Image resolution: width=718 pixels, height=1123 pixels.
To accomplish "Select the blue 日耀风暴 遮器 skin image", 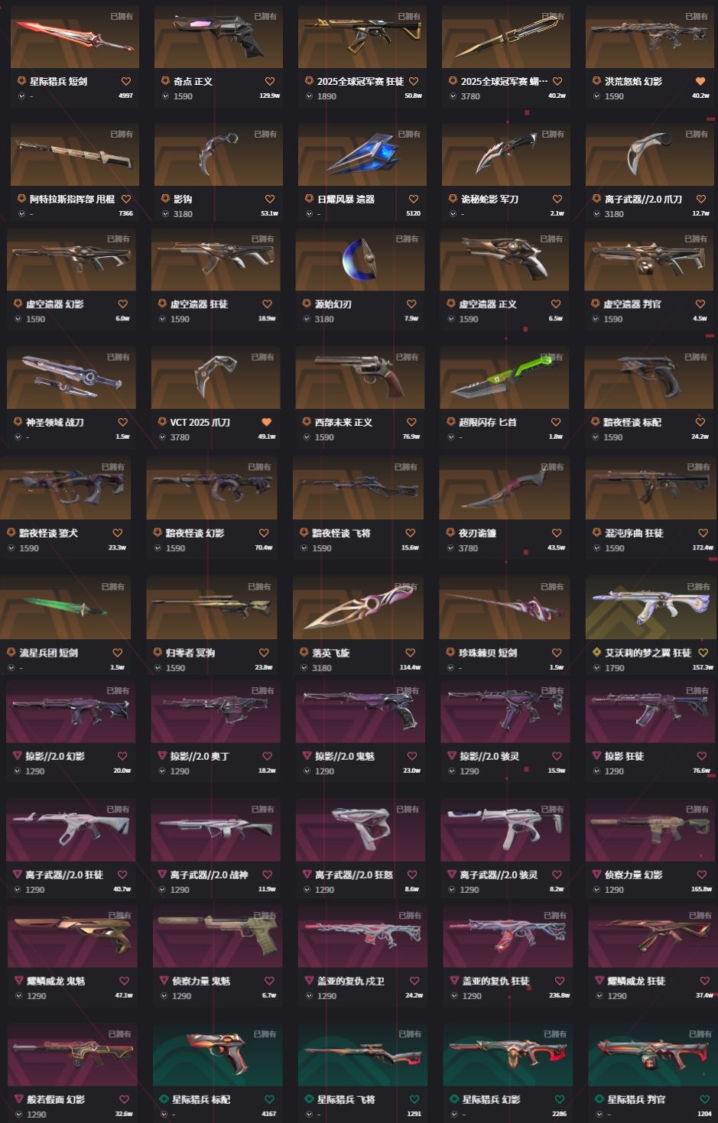I will click(362, 155).
